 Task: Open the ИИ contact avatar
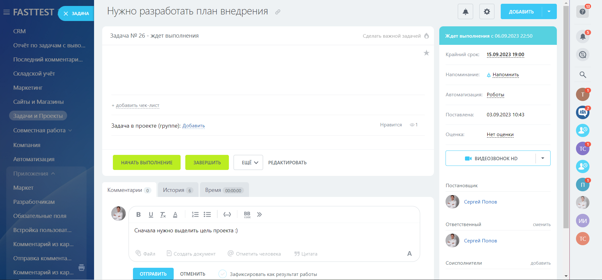(583, 221)
